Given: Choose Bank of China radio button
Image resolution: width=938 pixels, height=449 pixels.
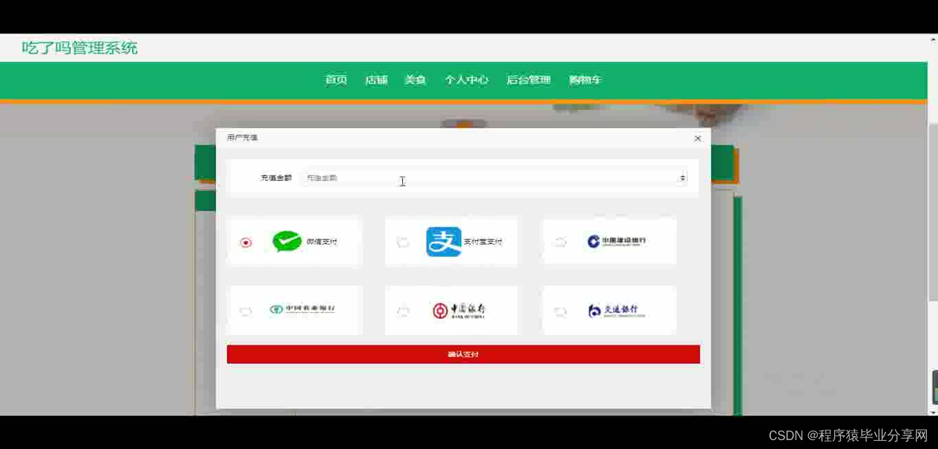Looking at the screenshot, I should pos(403,312).
